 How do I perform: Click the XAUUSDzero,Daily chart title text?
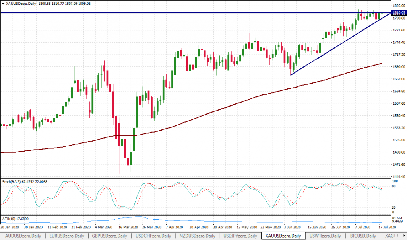[x=21, y=3]
